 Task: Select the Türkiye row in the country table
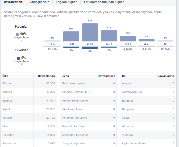(29, 83)
